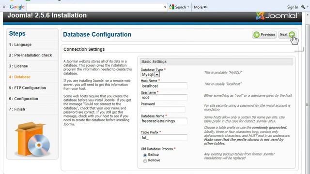Click the Google toolbar Search button
Screen dimensions: 310x174
point(178,7)
